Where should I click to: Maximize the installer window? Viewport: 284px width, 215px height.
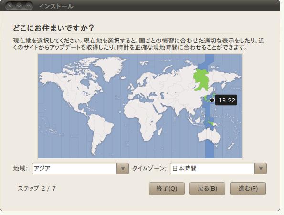[x=29, y=6]
